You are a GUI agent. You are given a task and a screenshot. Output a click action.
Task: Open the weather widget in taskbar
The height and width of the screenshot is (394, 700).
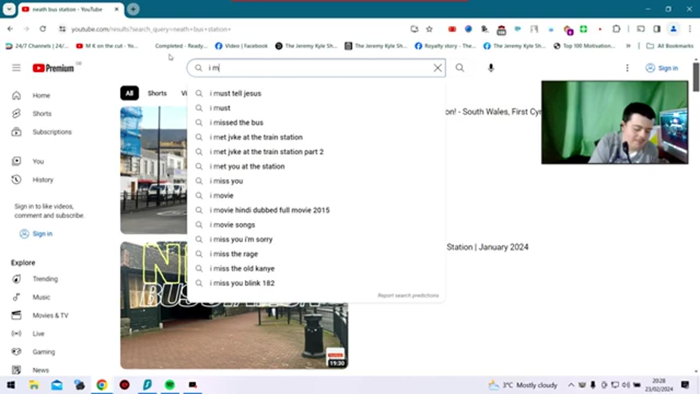pos(522,385)
